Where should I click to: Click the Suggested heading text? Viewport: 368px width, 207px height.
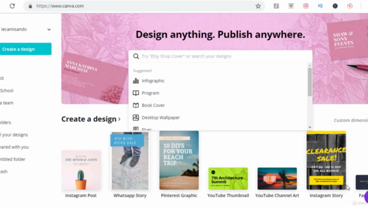[142, 71]
